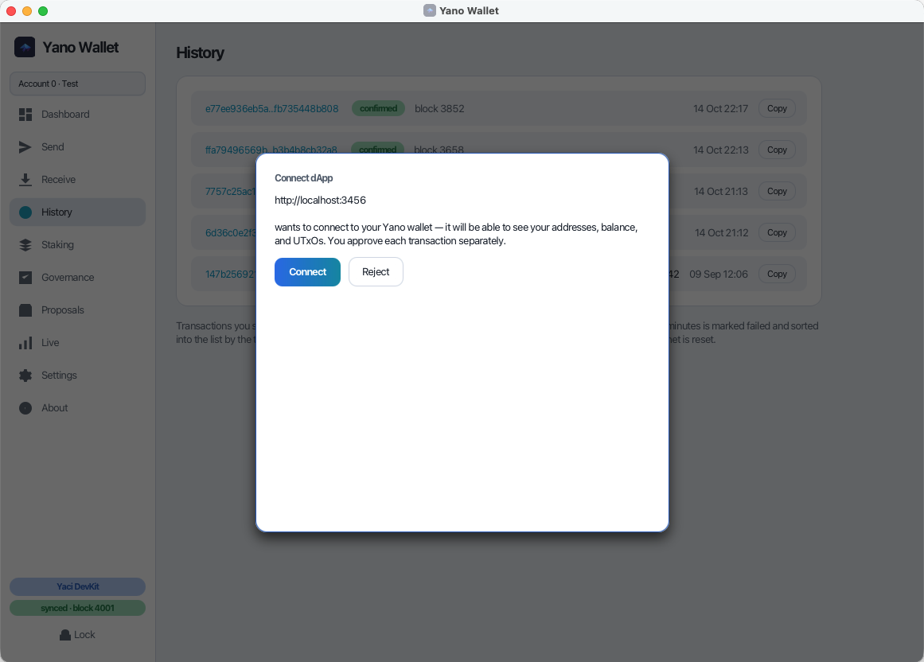Viewport: 924px width, 662px height.
Task: Open the Account 0 · Test selector
Action: coord(77,84)
